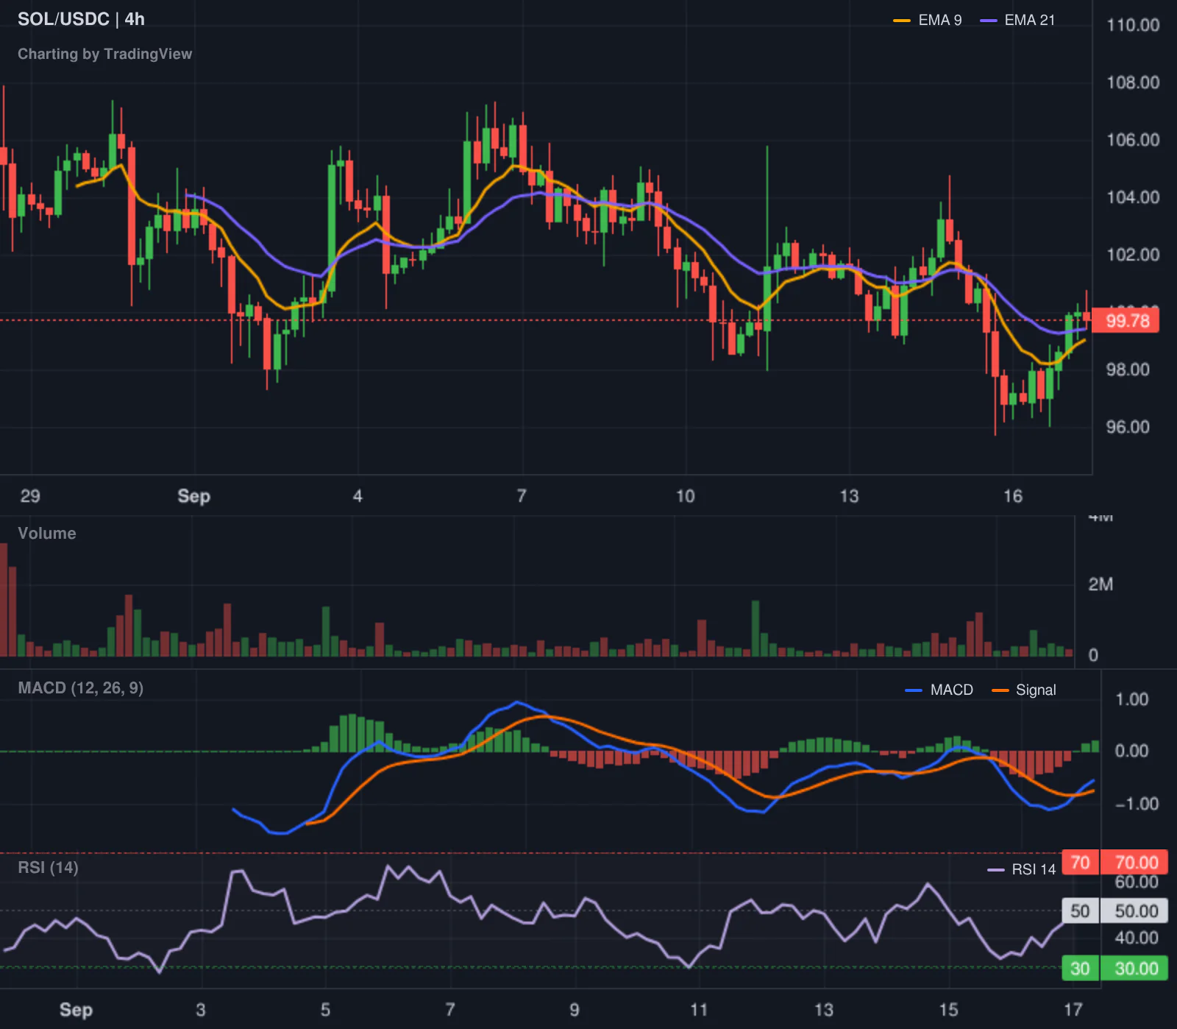
Task: Click date 15 on the RSI time axis
Action: click(948, 1010)
